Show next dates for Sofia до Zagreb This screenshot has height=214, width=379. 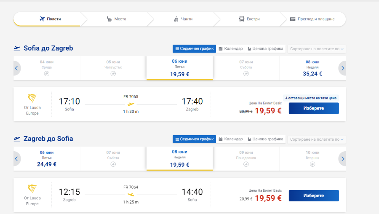click(x=342, y=68)
